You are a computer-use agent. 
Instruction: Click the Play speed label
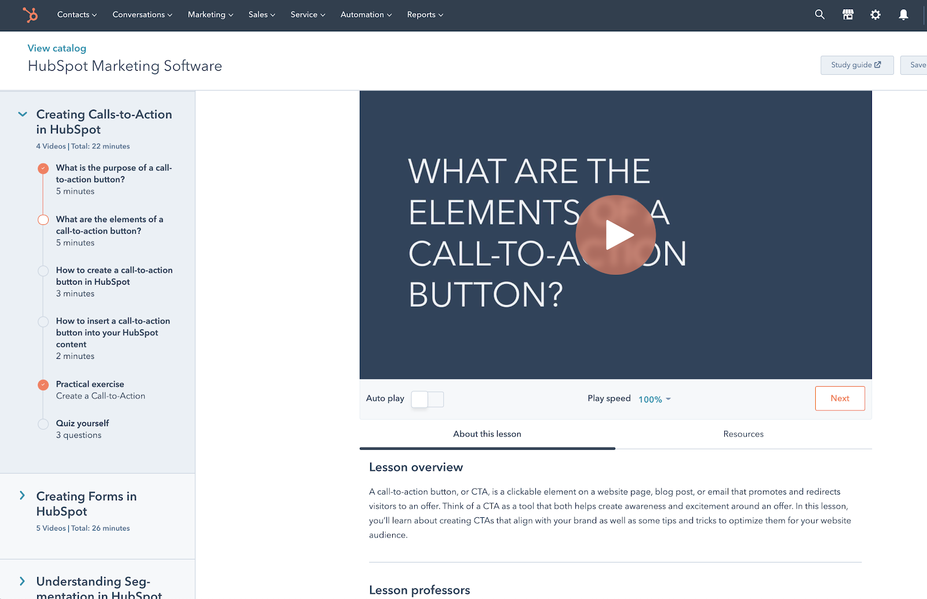click(x=609, y=398)
